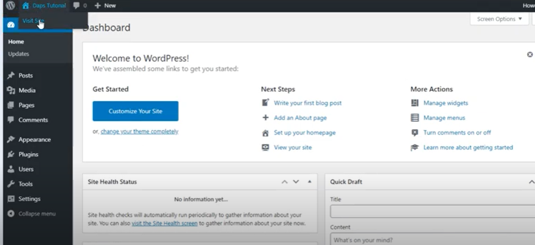Click the Manage widgets icon

tap(415, 102)
